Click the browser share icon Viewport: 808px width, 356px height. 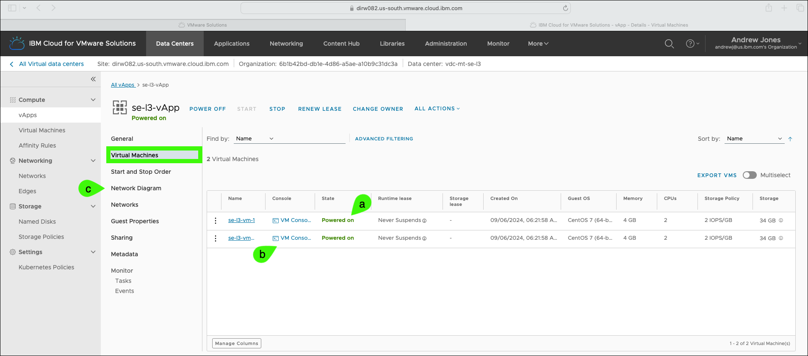[769, 8]
